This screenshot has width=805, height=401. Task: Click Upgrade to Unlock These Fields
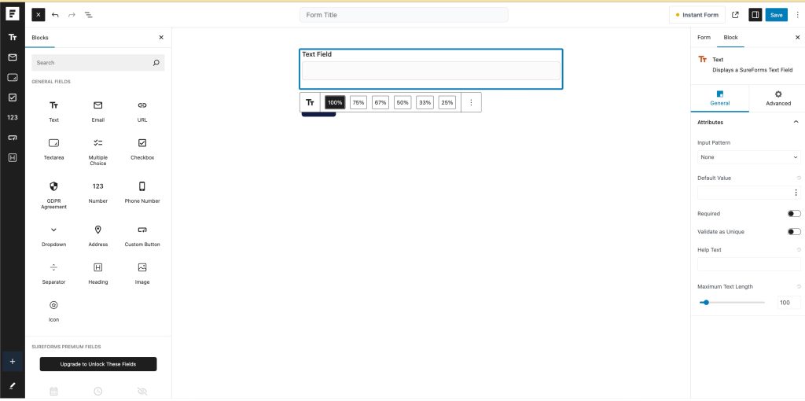point(98,364)
